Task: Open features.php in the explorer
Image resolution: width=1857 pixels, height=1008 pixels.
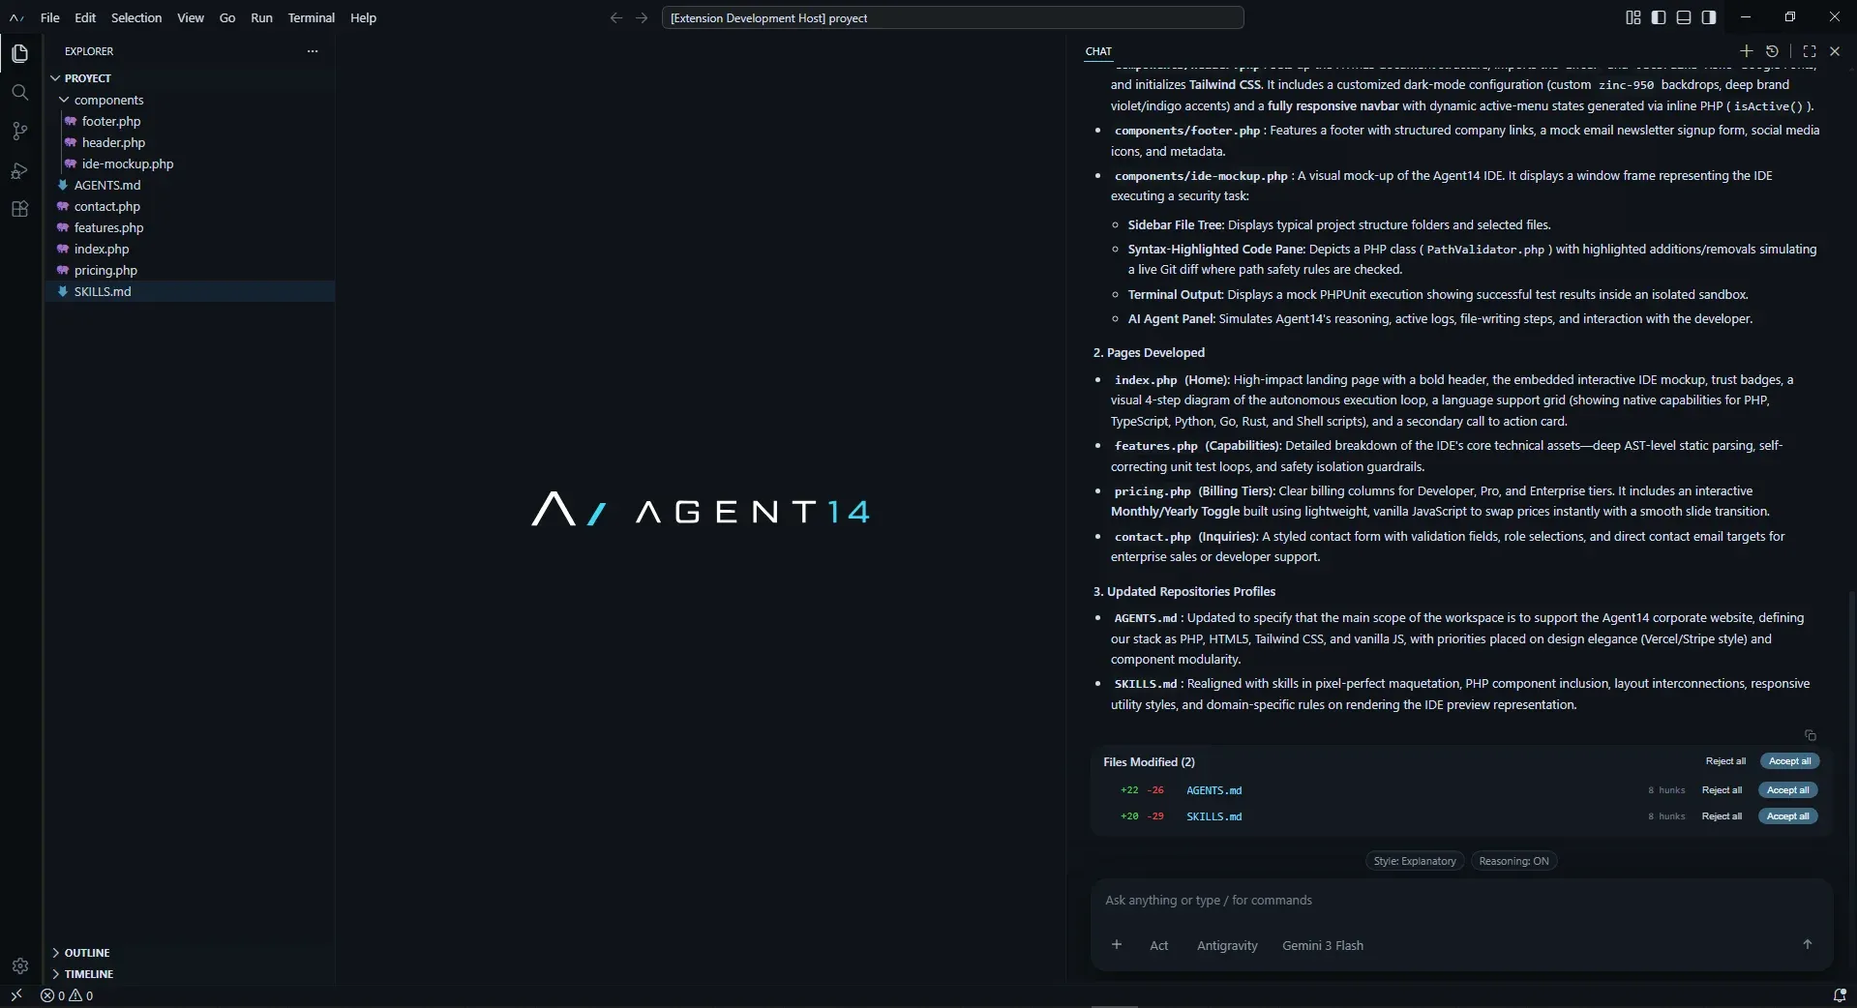Action: pyautogui.click(x=190, y=227)
